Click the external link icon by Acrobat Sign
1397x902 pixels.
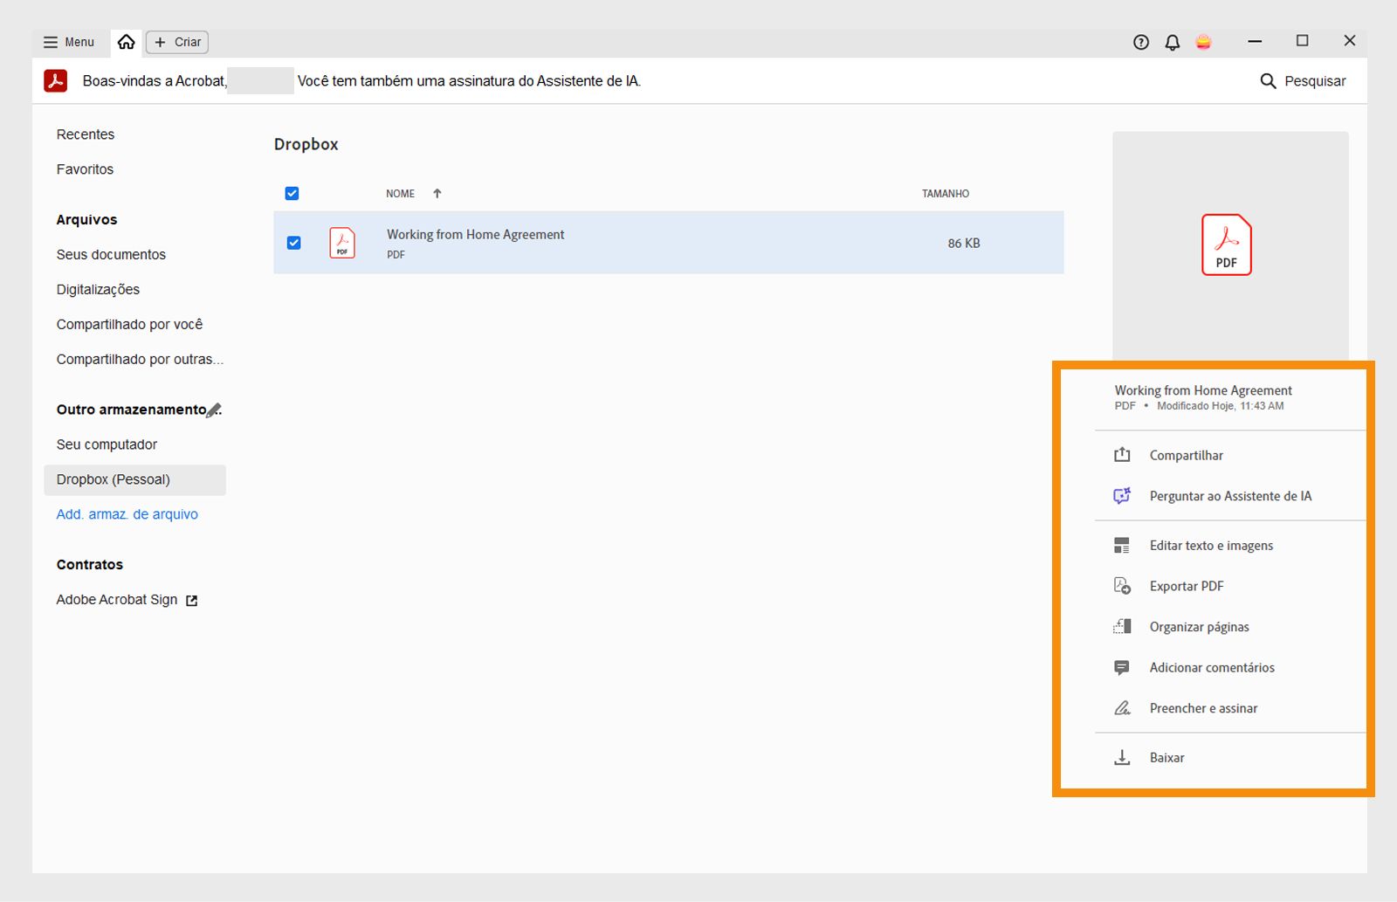(x=192, y=601)
